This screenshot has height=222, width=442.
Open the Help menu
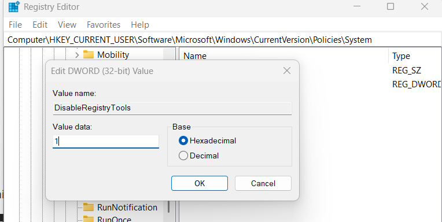click(x=140, y=25)
